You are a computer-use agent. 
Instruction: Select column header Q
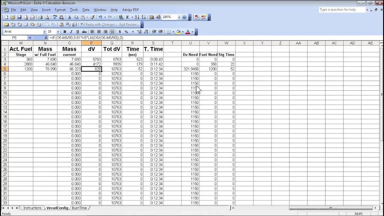[112, 43]
